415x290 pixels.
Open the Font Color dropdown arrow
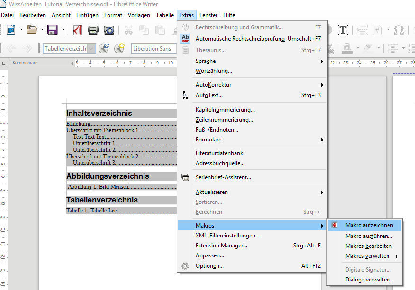(358, 48)
